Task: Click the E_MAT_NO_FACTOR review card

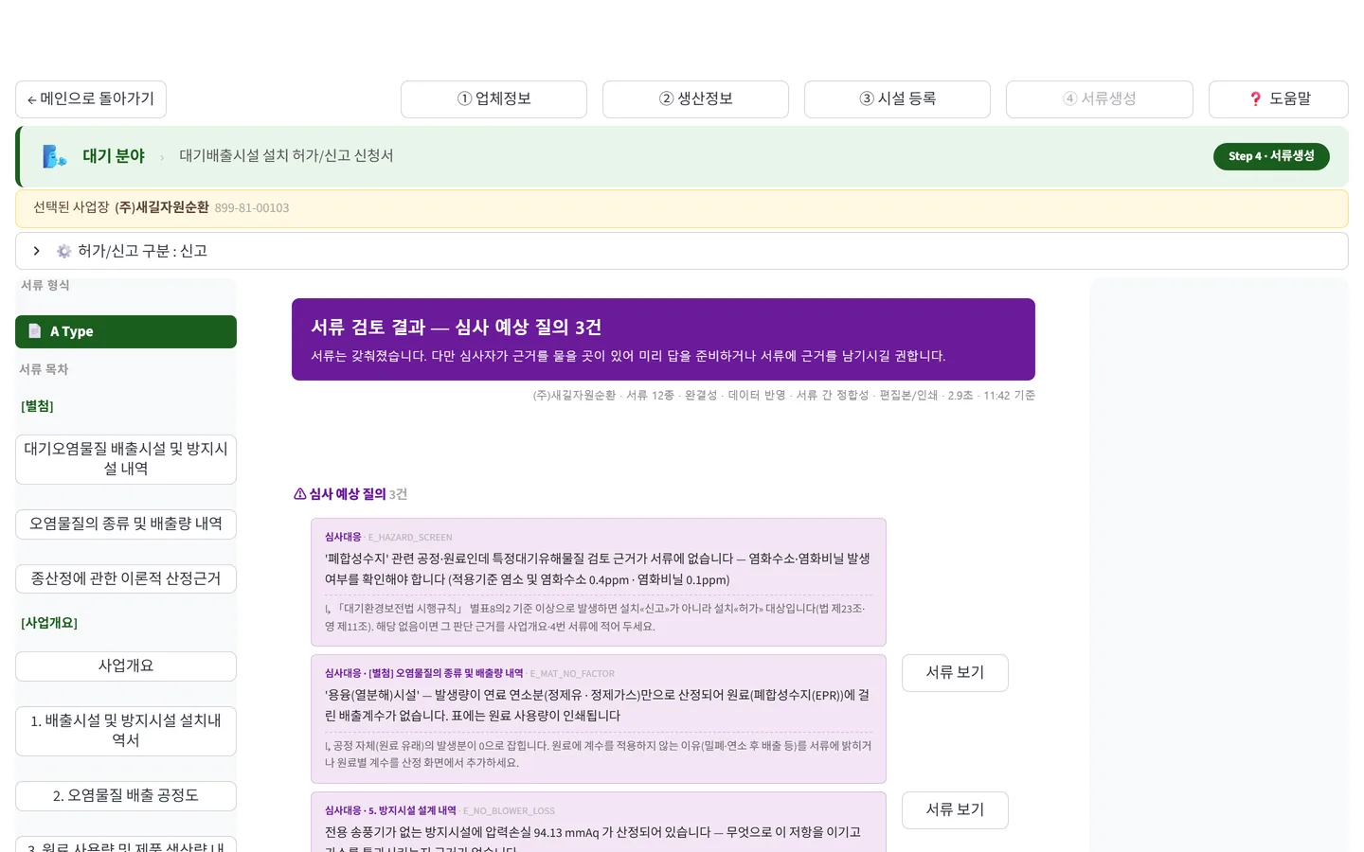Action: [599, 719]
